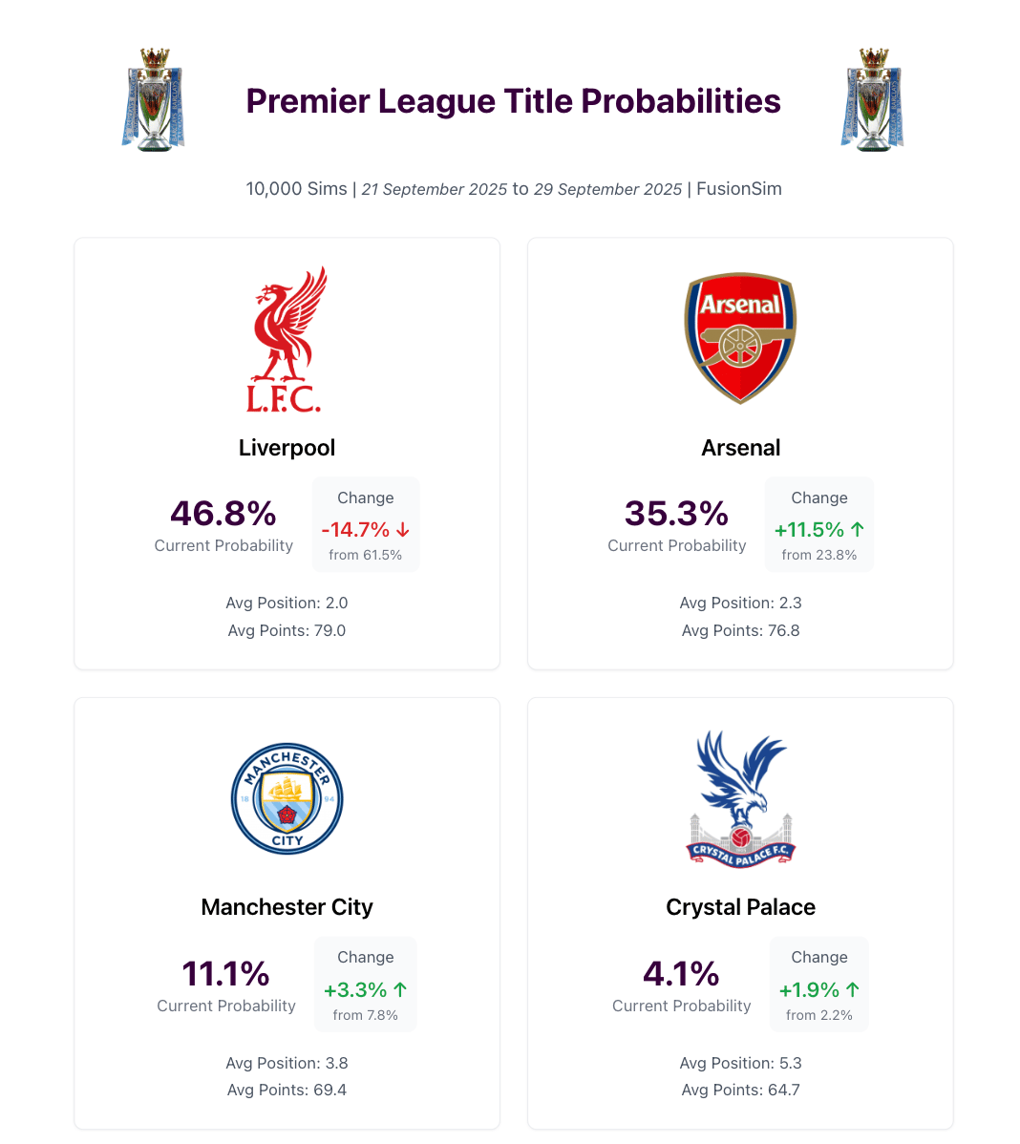Viewport: 1020px width, 1144px height.
Task: Click Arsenal's 35.3% current probability
Action: click(676, 514)
